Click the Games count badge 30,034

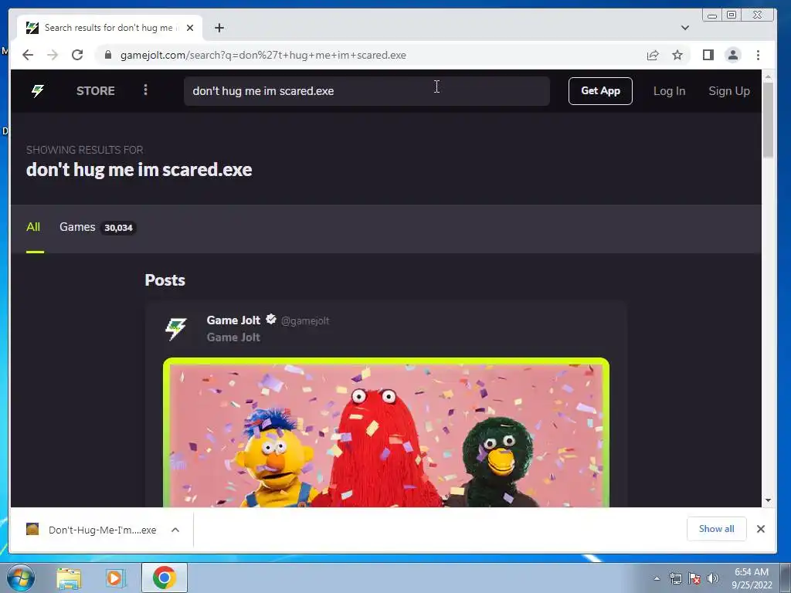[x=118, y=228]
